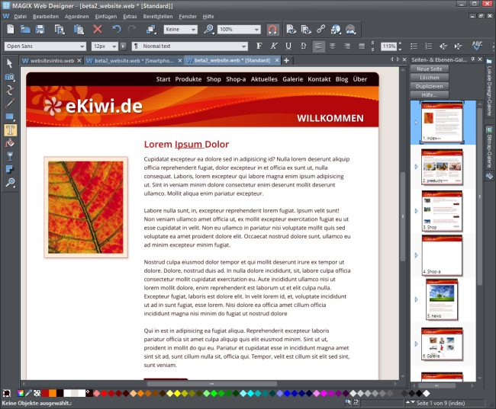Screen dimensions: 496x409
Task: Pick the yellow swatch in the color line
Action: [x=176, y=393]
